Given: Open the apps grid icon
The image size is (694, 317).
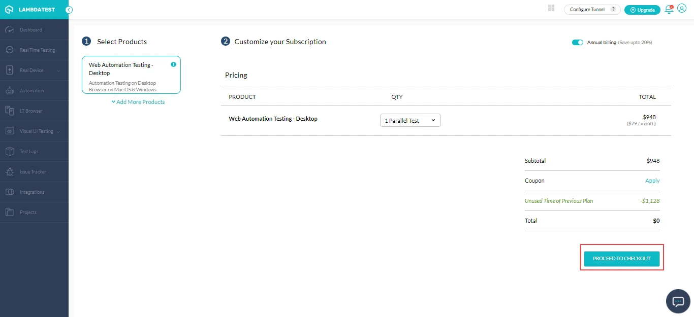Looking at the screenshot, I should 551,8.
